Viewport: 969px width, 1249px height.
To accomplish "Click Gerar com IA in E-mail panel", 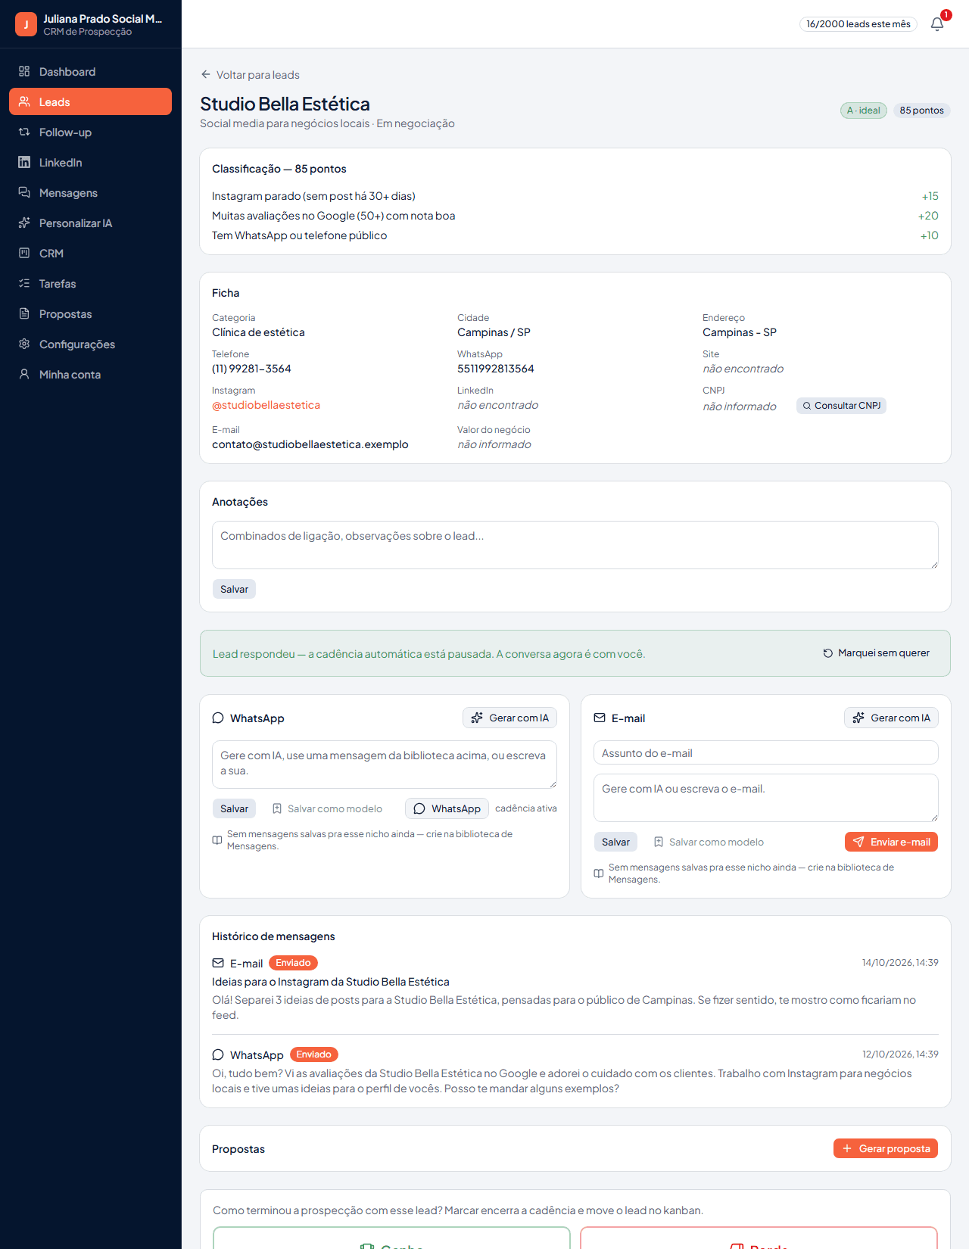I will click(891, 718).
